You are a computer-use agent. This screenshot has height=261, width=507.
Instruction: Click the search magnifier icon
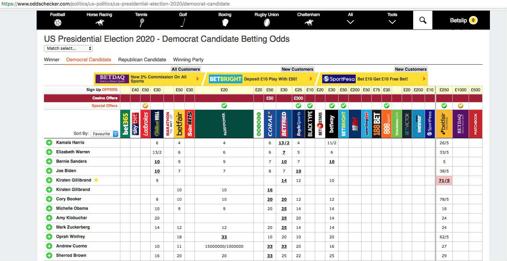coord(423,20)
